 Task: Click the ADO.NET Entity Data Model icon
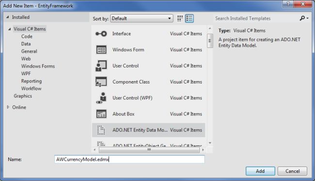tap(101, 130)
